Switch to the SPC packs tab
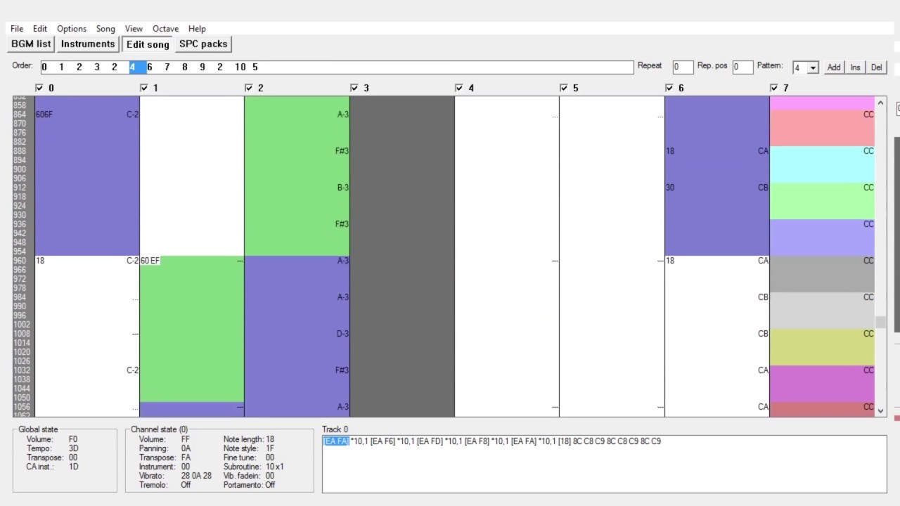This screenshot has height=506, width=900. click(x=203, y=44)
